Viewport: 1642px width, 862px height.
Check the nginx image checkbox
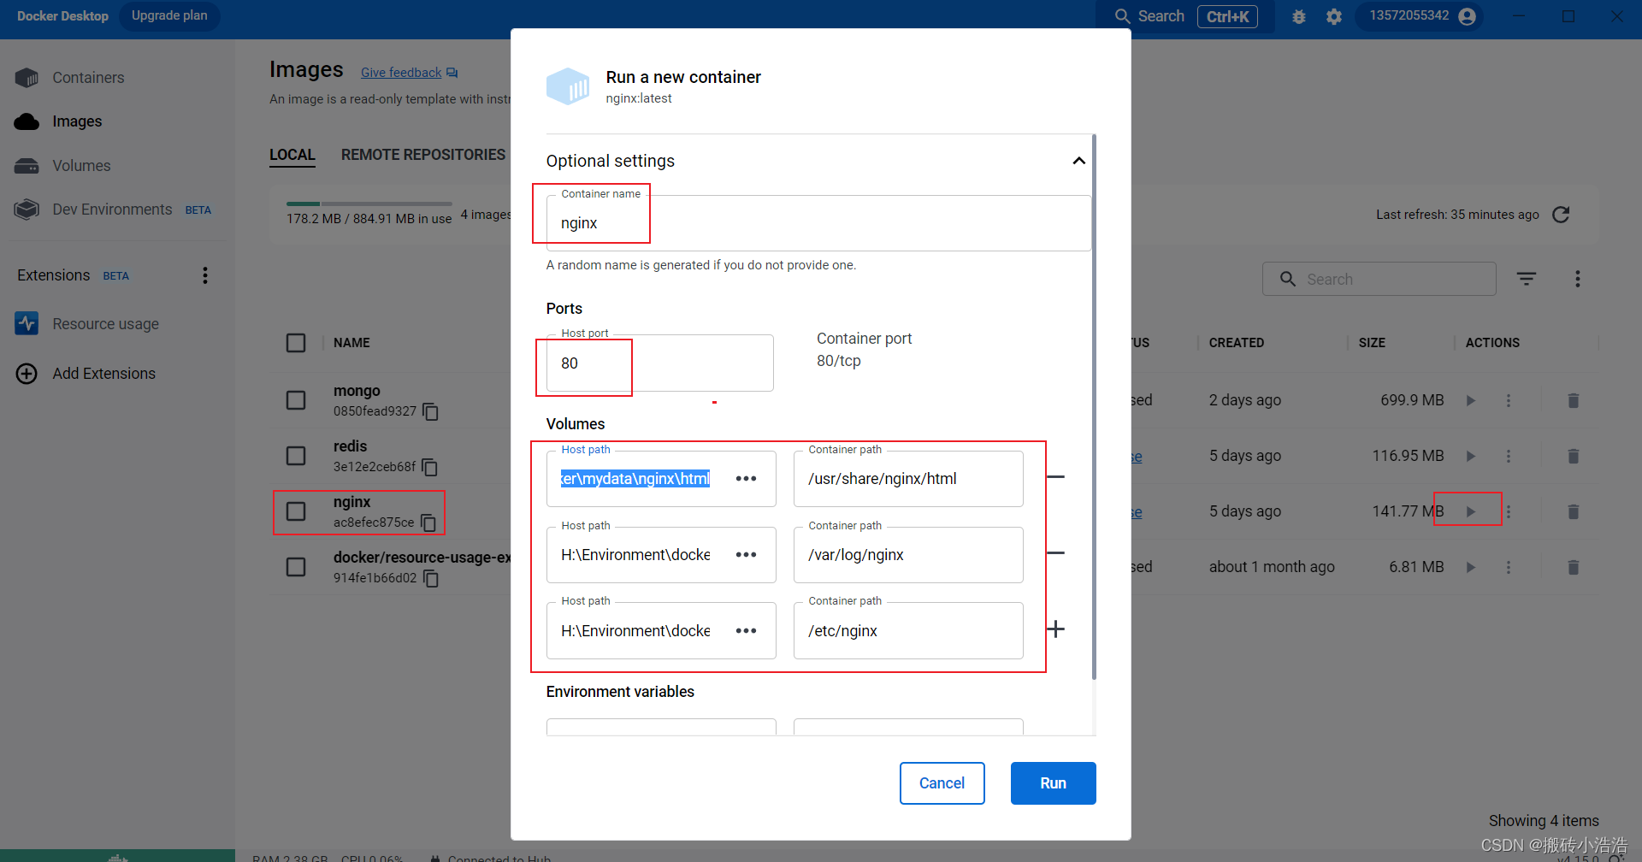(296, 511)
